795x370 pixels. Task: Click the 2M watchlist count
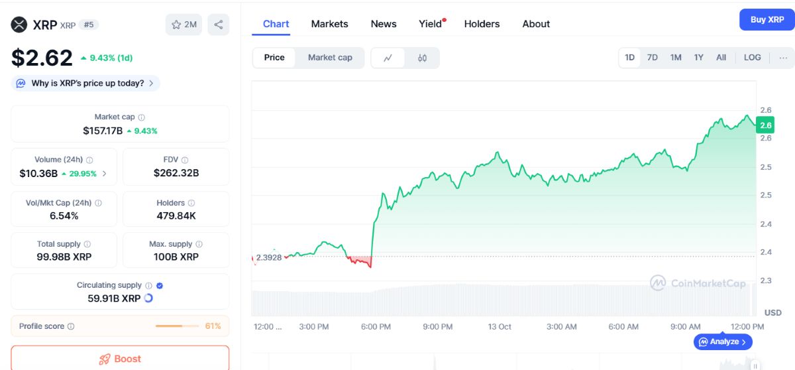pyautogui.click(x=190, y=25)
